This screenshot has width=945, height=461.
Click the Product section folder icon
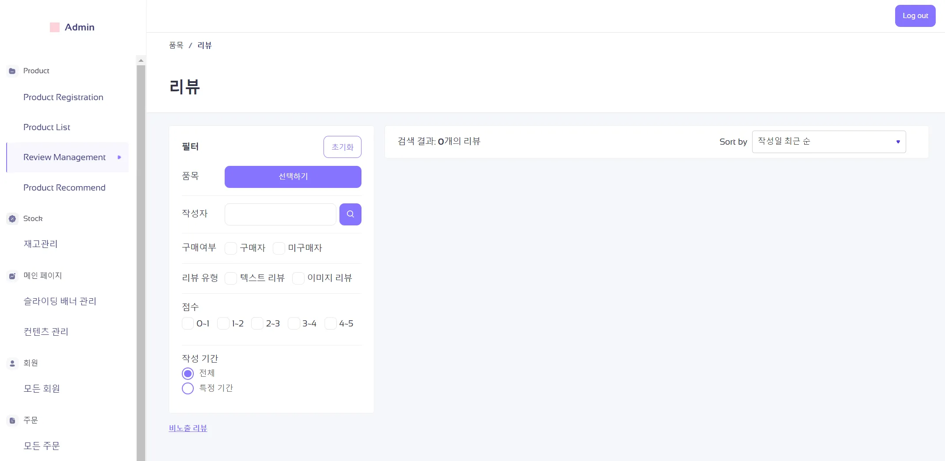12,71
